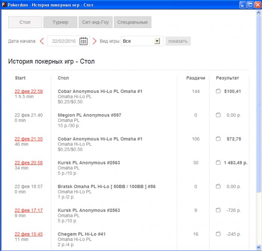Switch to the Сит-энд-Гоу tab

[95, 22]
